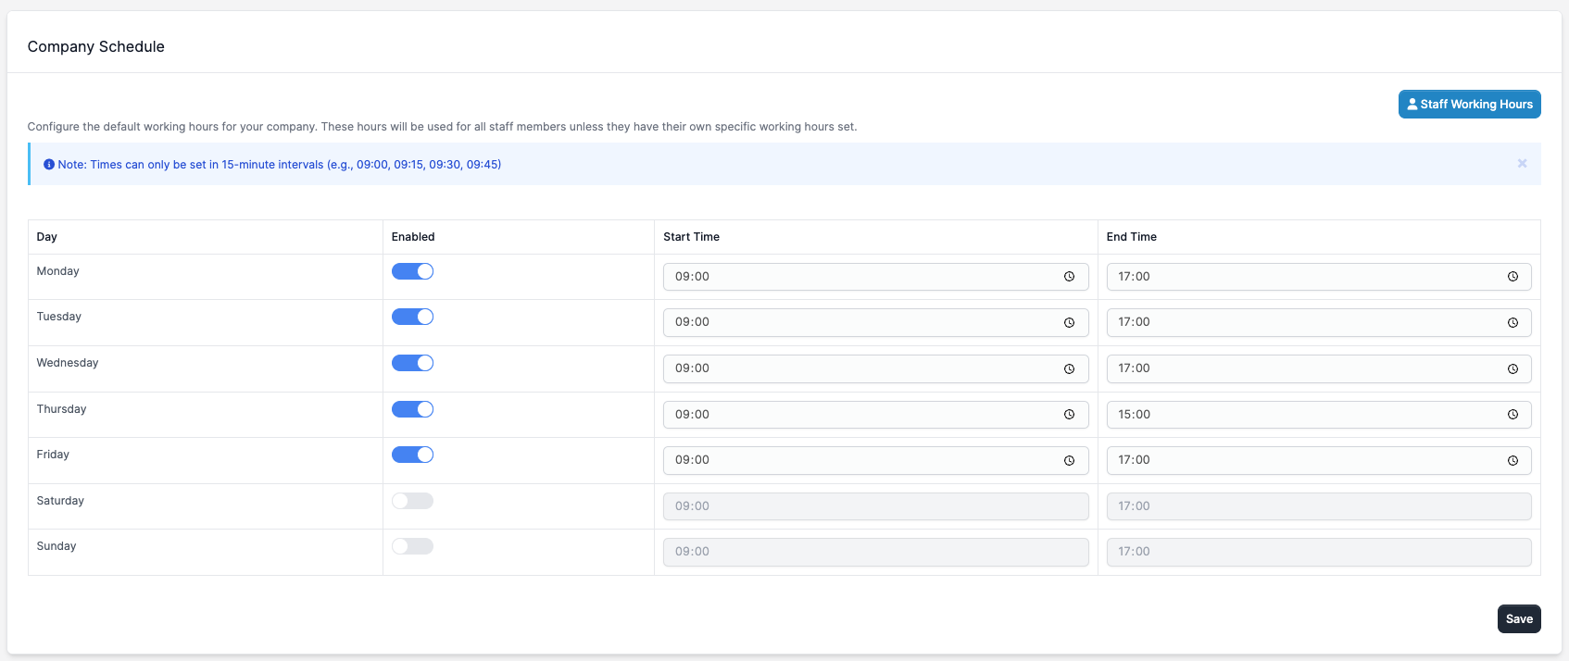Open time picker icon for Tuesday start time
The height and width of the screenshot is (661, 1569).
click(1069, 323)
